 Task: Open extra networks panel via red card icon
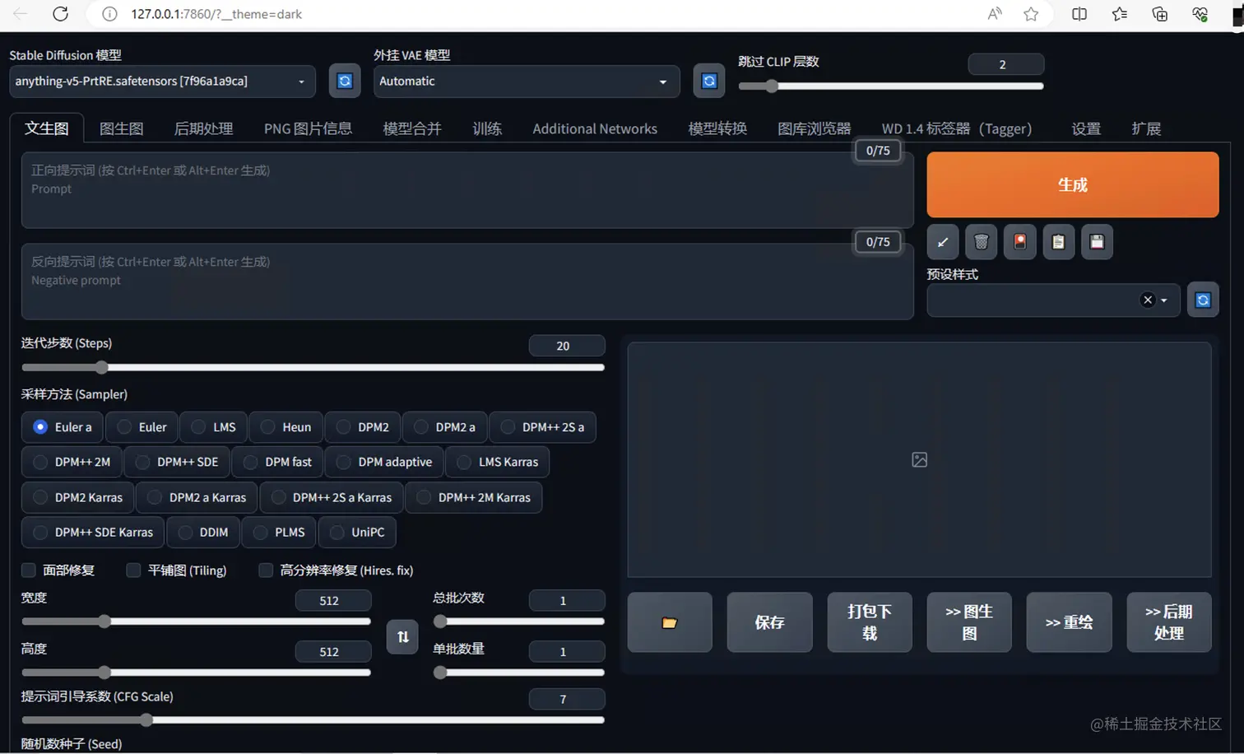pyautogui.click(x=1019, y=241)
